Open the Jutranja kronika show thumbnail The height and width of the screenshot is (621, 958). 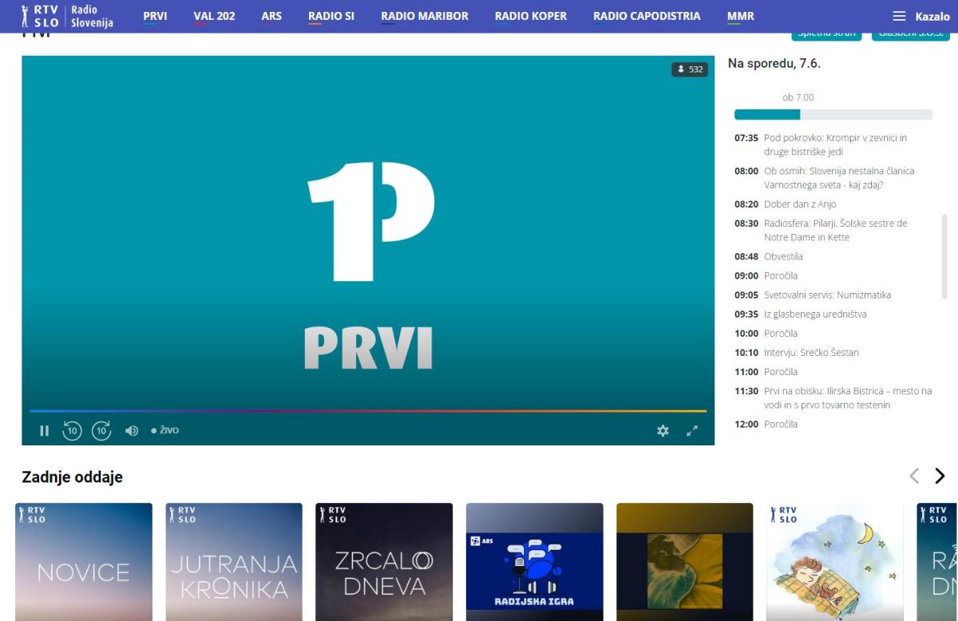point(234,562)
